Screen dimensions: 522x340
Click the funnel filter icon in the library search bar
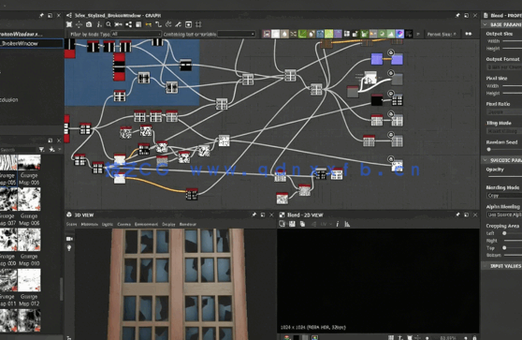click(41, 150)
